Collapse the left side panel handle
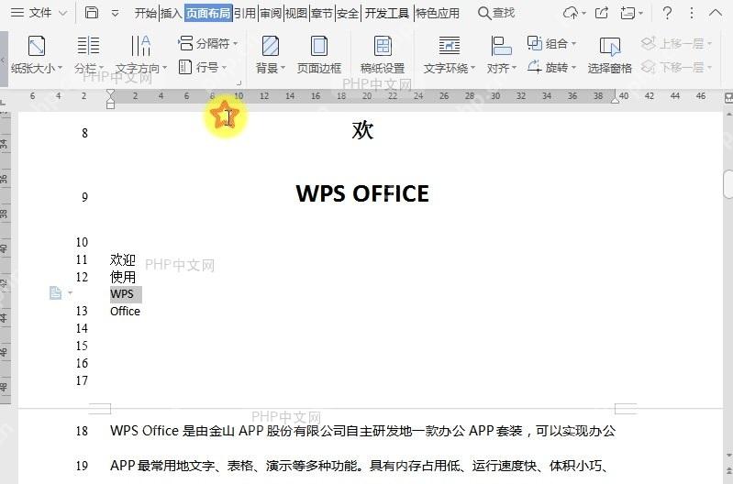Image resolution: width=733 pixels, height=484 pixels. click(x=4, y=60)
